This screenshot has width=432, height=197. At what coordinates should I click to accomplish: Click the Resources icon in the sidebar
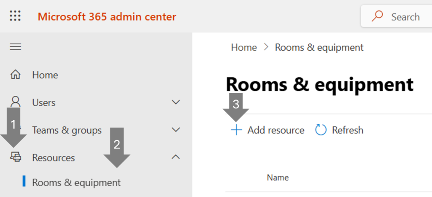(x=16, y=157)
